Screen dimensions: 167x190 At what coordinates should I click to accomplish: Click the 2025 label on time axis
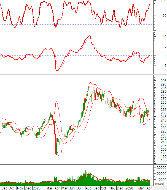(x=36, y=188)
